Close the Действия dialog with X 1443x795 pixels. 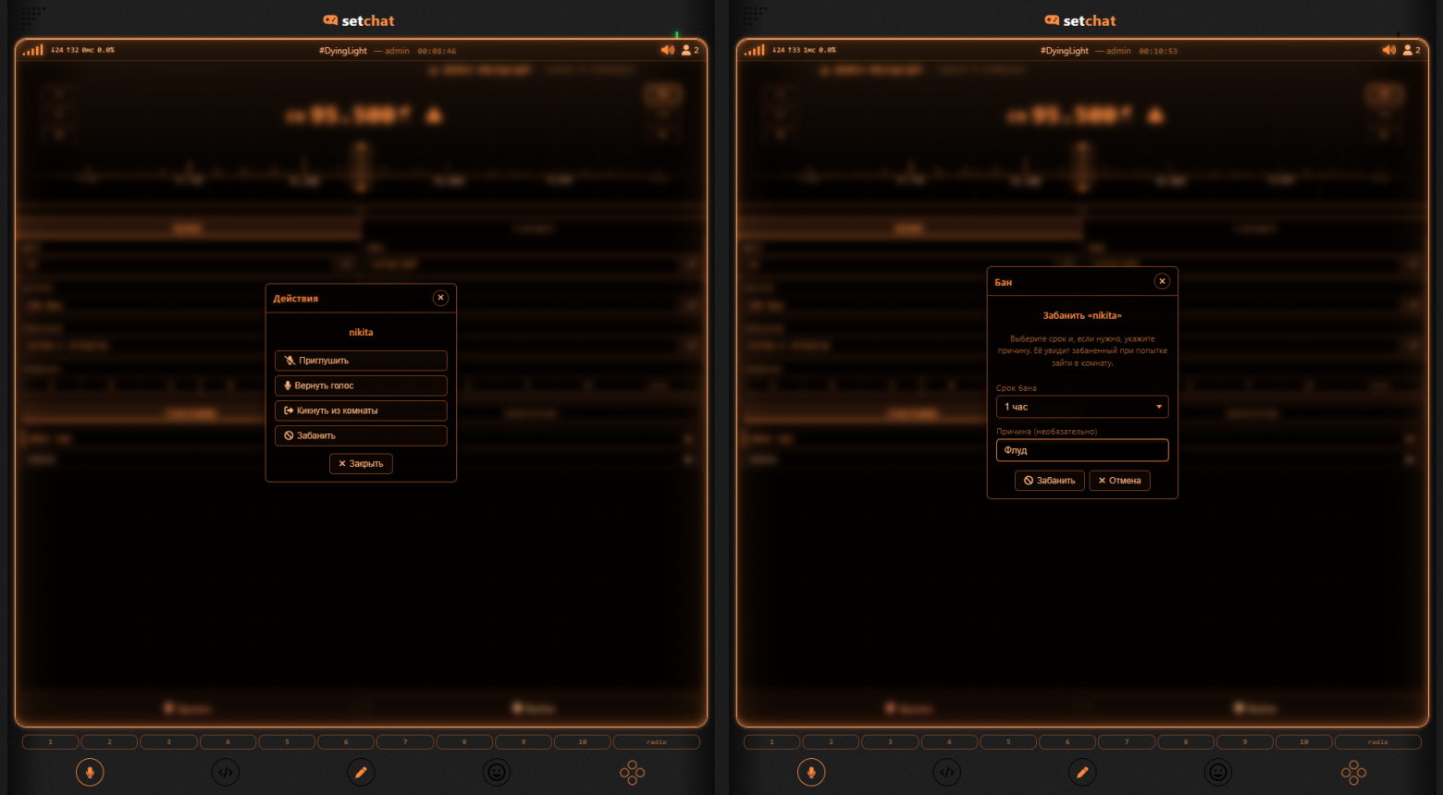click(x=440, y=298)
